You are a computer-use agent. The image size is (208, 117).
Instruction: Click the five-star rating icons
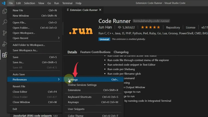coord(151,27)
